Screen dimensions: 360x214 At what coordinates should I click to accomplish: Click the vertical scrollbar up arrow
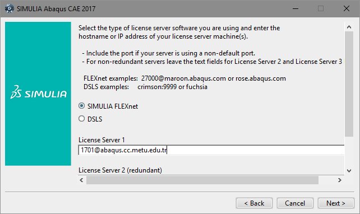pos(349,27)
